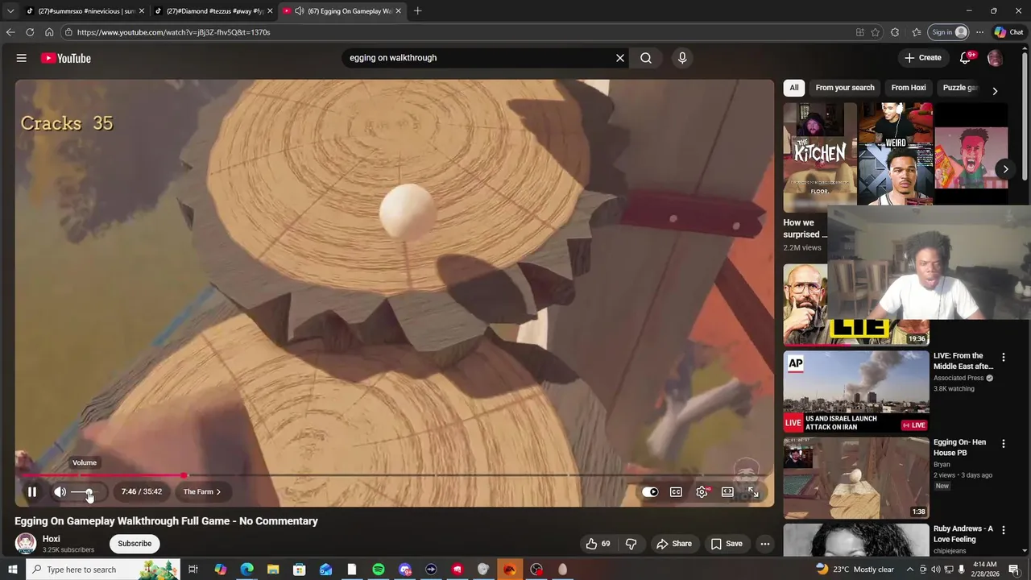Image resolution: width=1031 pixels, height=580 pixels.
Task: Open the Egging On- Hen House PB video thumbnail
Action: coord(856,478)
